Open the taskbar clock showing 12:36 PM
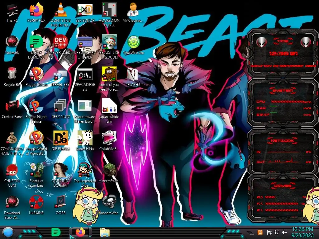 (x=302, y=232)
